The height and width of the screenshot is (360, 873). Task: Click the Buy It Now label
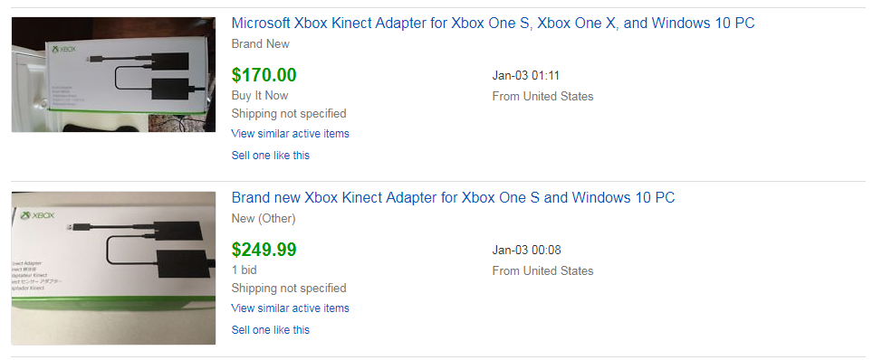pyautogui.click(x=259, y=96)
